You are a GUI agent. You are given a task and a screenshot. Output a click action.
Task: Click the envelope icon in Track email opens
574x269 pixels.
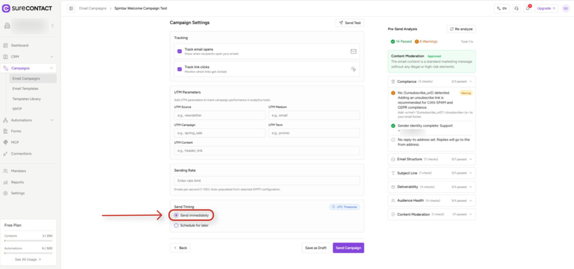(353, 51)
